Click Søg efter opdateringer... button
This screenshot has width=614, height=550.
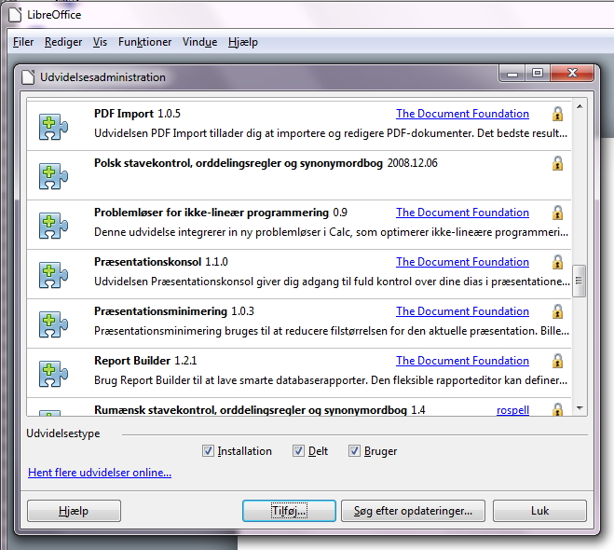pyautogui.click(x=413, y=511)
